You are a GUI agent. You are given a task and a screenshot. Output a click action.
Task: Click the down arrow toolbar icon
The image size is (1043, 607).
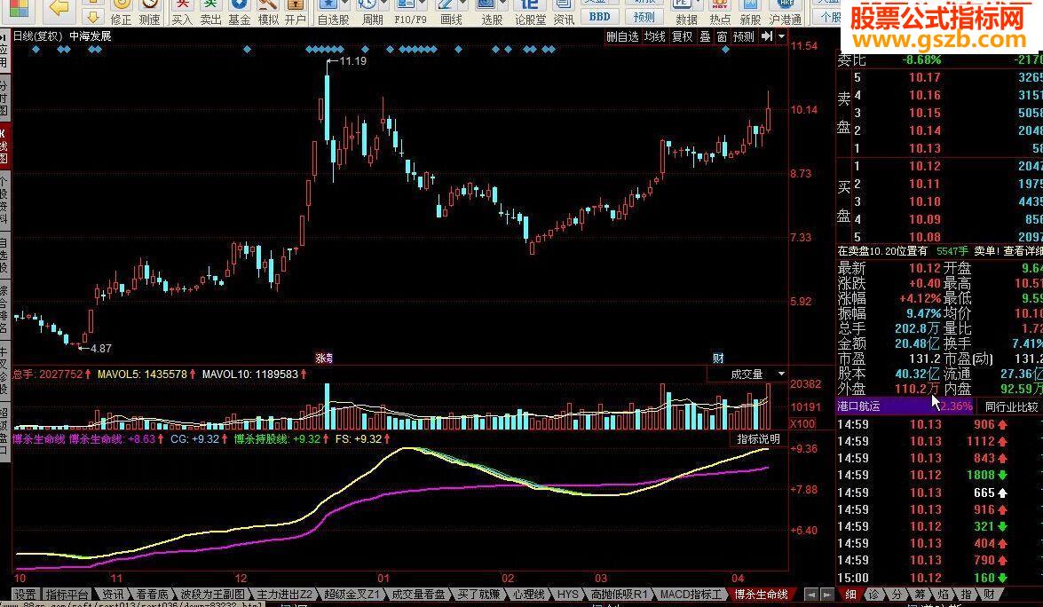[x=93, y=18]
